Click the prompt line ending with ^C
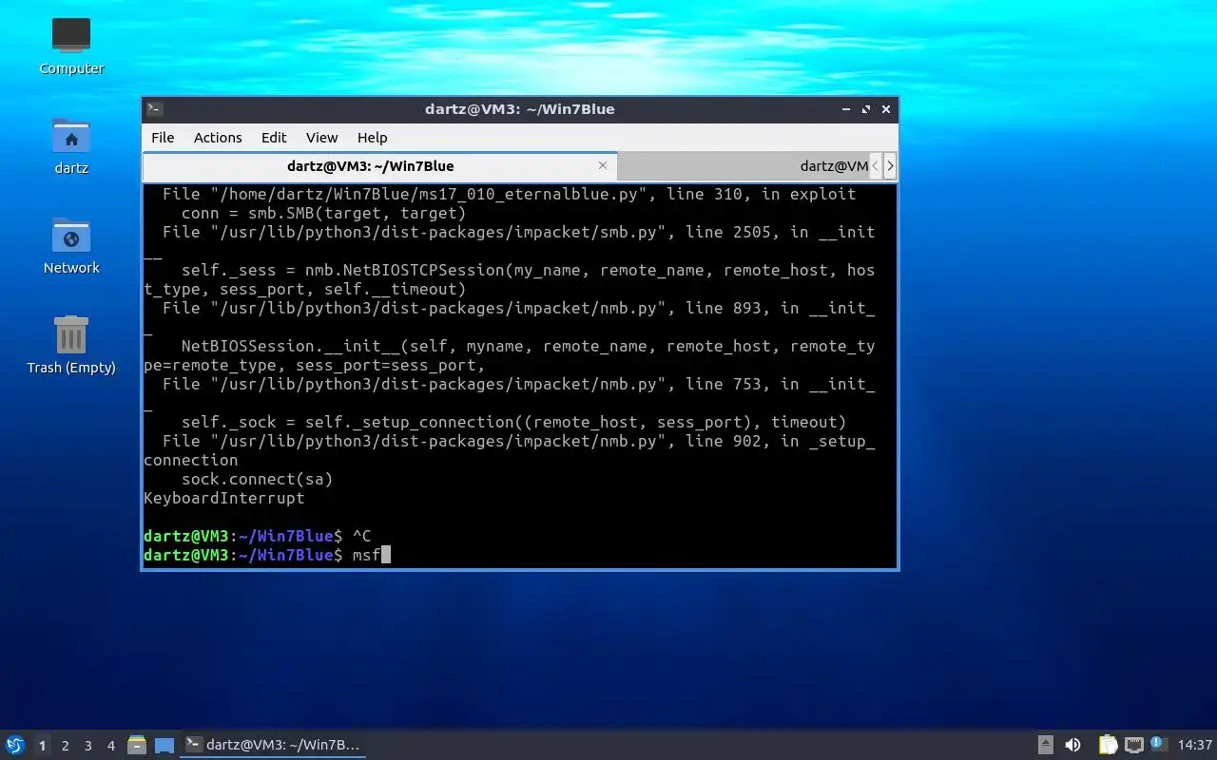Viewport: 1217px width, 760px height. pos(258,536)
